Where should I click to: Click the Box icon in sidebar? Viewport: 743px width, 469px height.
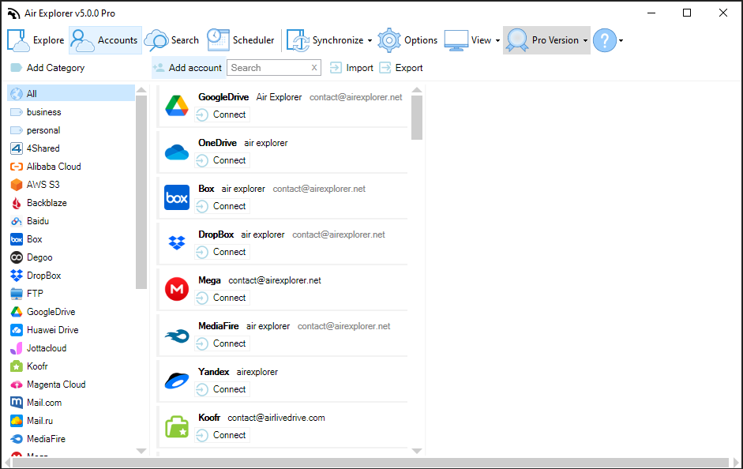click(x=17, y=239)
